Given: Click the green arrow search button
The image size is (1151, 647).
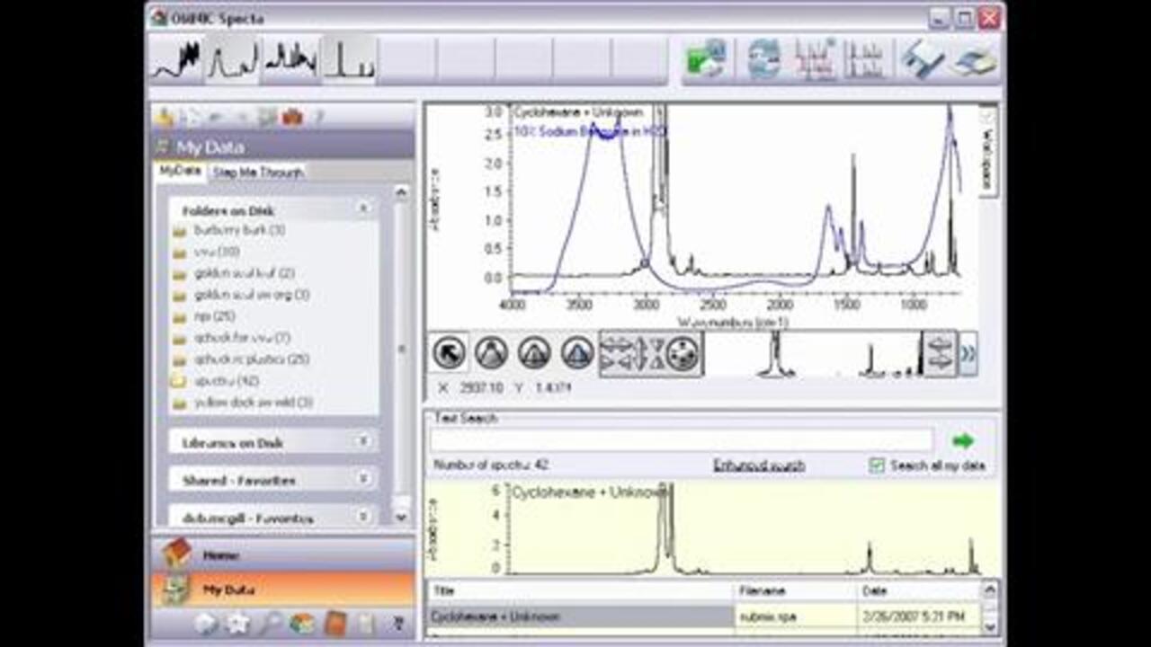Looking at the screenshot, I should click(x=963, y=441).
